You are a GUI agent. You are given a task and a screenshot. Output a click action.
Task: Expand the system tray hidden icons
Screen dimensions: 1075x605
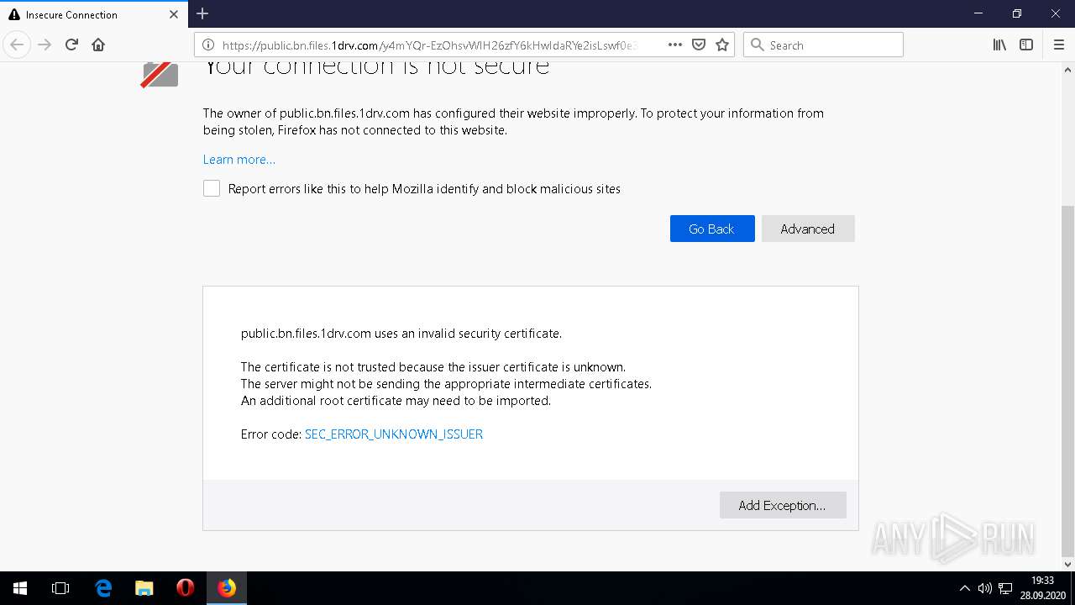[964, 588]
